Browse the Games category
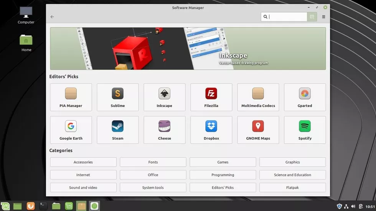This screenshot has width=376, height=211. pos(223,162)
